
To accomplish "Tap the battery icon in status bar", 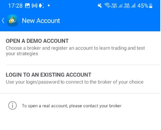I will (x=151, y=6).
